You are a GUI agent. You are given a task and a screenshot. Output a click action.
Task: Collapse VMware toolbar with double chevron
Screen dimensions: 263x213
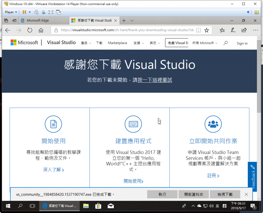tap(248, 12)
